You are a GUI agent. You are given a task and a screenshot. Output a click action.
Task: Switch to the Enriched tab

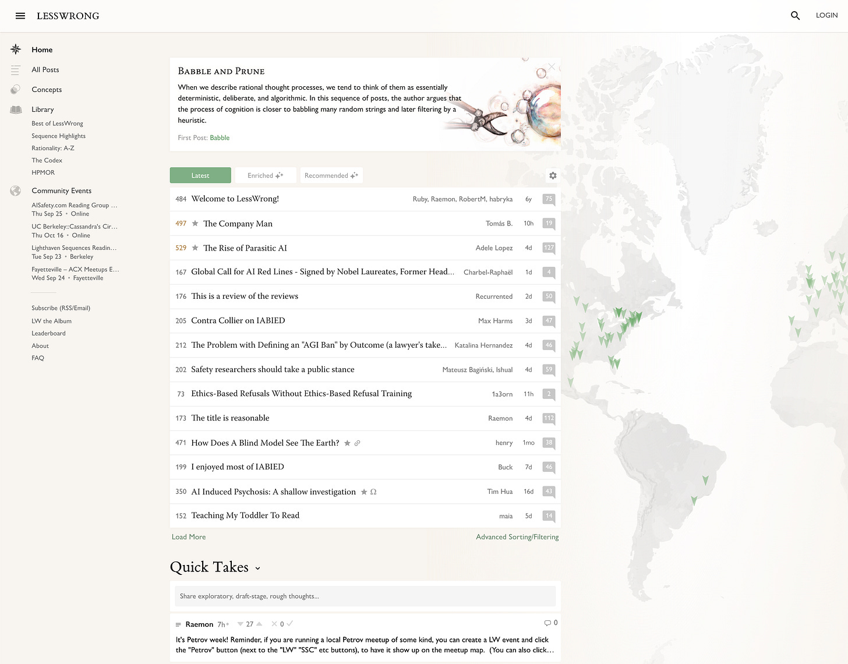(x=266, y=175)
